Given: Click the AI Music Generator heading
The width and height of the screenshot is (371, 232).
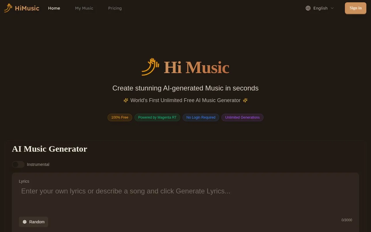Looking at the screenshot, I should [x=50, y=149].
